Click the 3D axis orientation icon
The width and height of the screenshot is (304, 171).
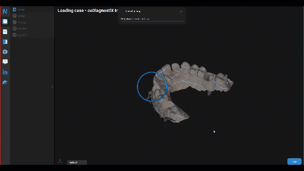point(60,161)
